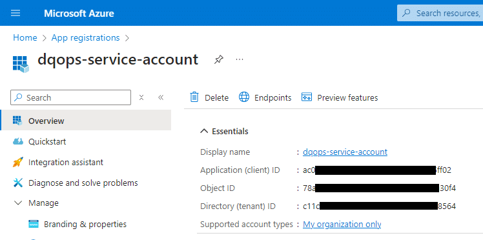Go to Microsoft Azure home title

pos(79,14)
